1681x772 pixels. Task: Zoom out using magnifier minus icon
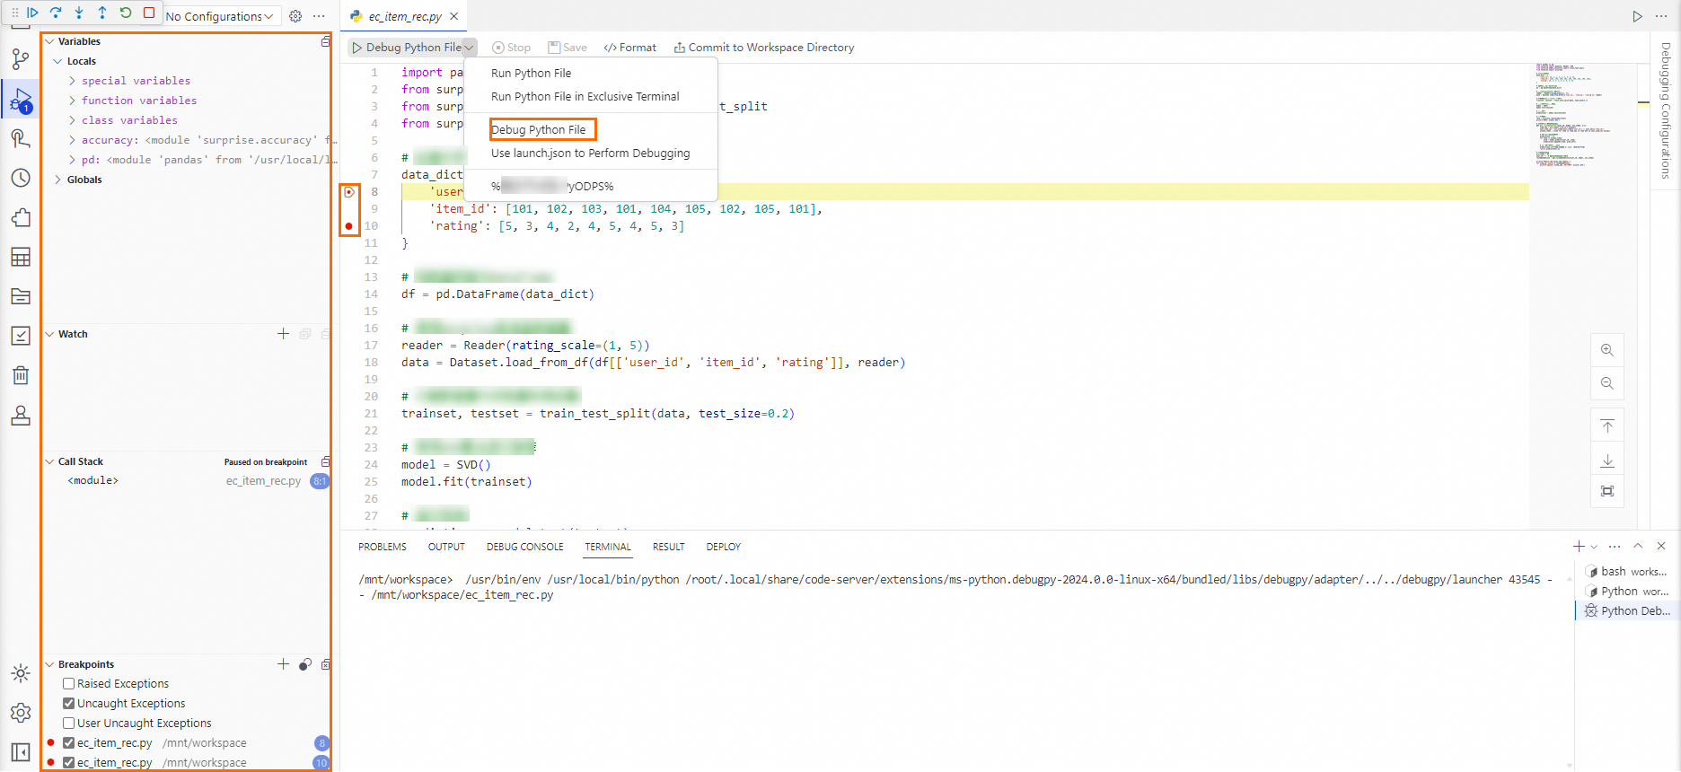[1607, 383]
